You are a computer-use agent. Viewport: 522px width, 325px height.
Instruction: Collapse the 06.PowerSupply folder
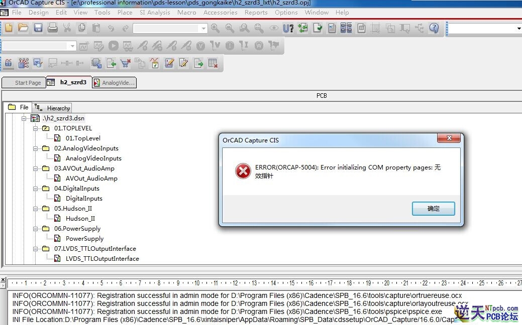click(35, 229)
